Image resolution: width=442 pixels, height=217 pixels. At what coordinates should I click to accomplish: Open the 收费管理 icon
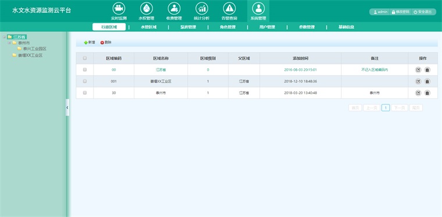(x=174, y=9)
